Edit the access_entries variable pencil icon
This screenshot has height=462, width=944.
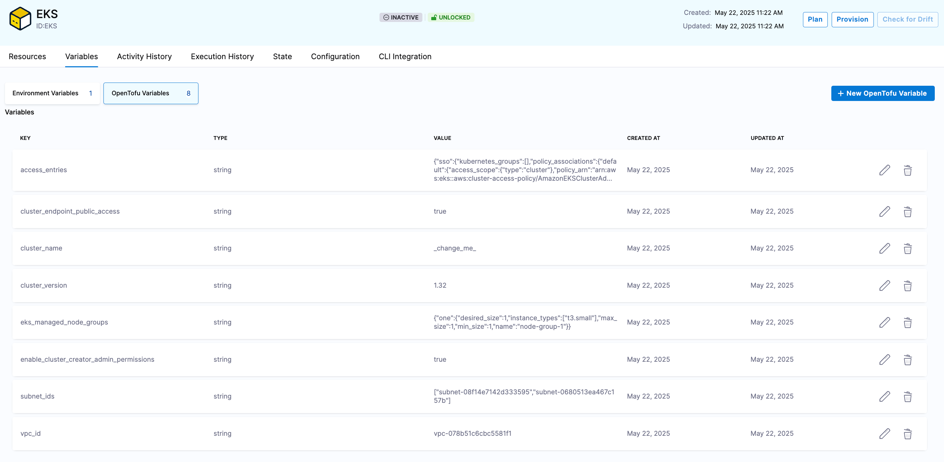click(x=884, y=170)
